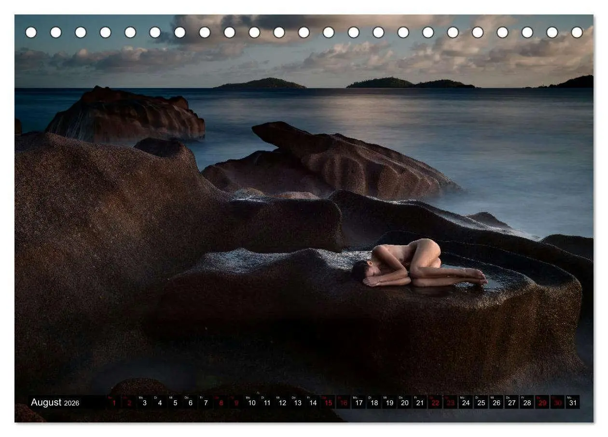The height and width of the screenshot is (437, 608).
Task: Click date 24 in the calendar strip
Action: pos(466,402)
